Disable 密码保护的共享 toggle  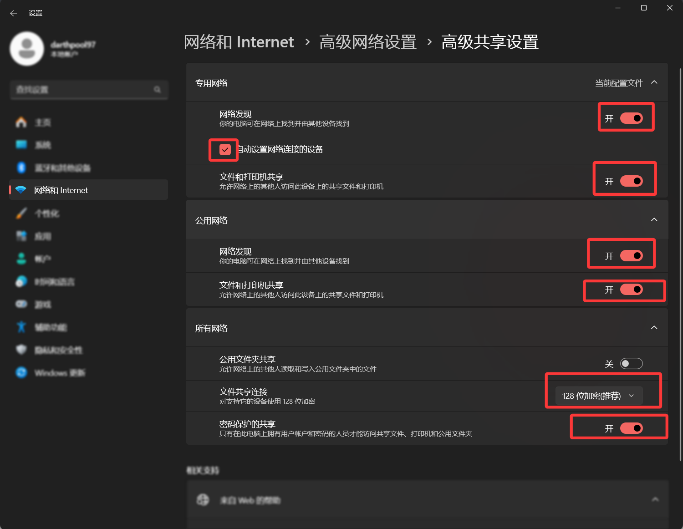tap(631, 428)
